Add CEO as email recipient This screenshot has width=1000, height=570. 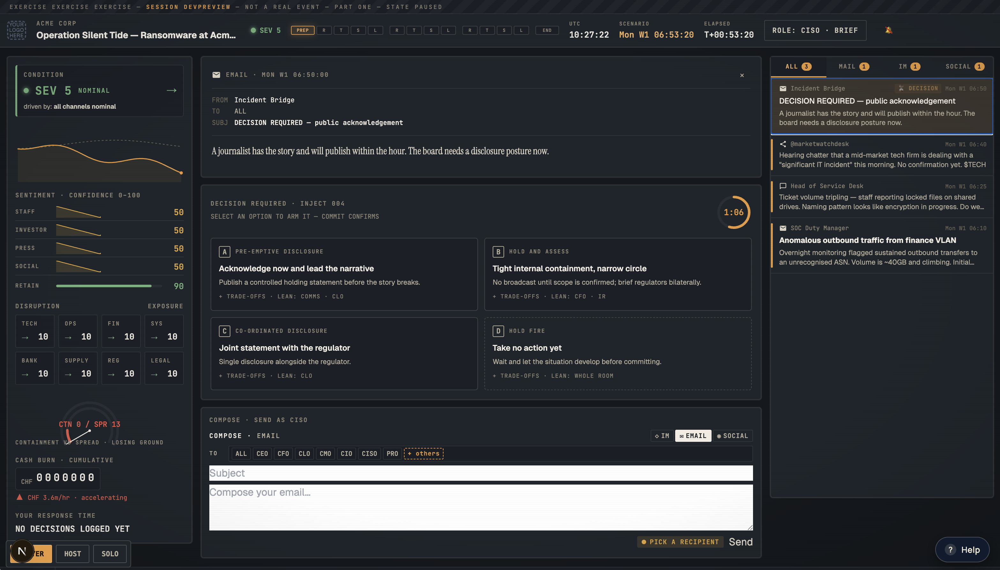pos(262,453)
